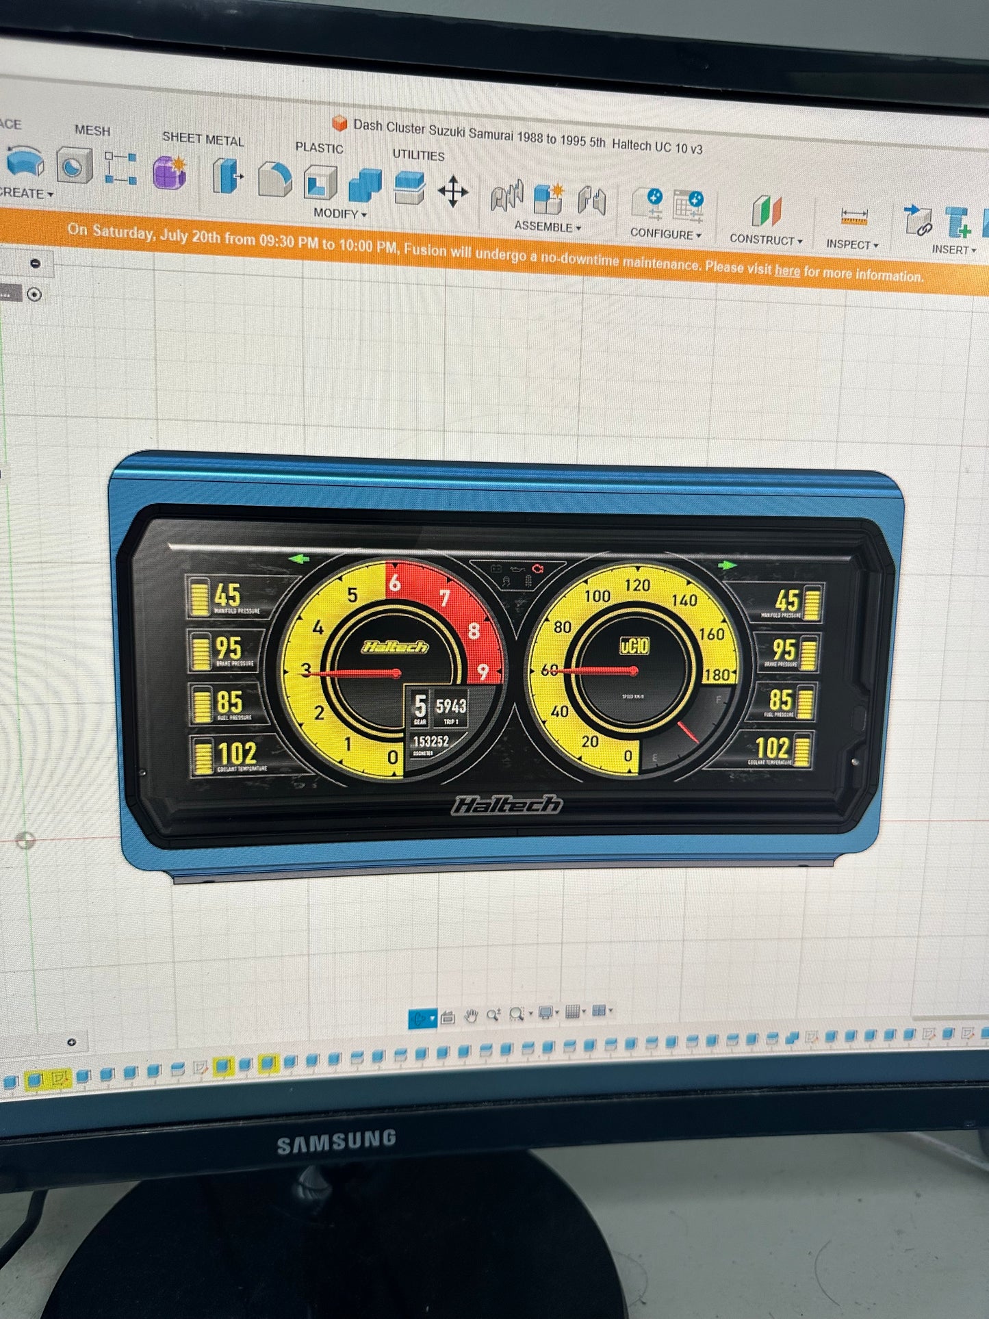This screenshot has height=1319, width=989.
Task: Click the purple Create Form icon
Action: point(170,171)
